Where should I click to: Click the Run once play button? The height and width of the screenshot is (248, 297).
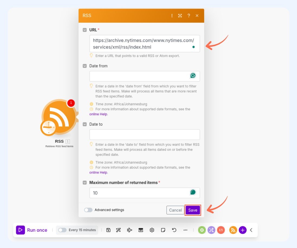(21, 230)
